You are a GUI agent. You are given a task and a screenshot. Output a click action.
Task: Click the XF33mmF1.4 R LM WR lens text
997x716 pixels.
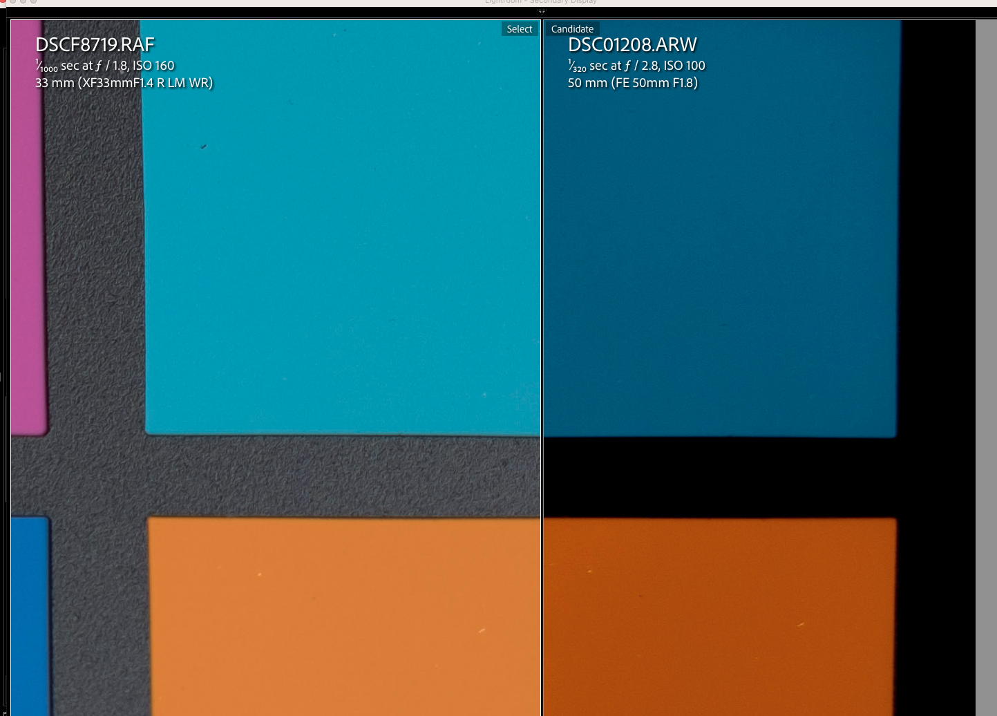pyautogui.click(x=124, y=83)
